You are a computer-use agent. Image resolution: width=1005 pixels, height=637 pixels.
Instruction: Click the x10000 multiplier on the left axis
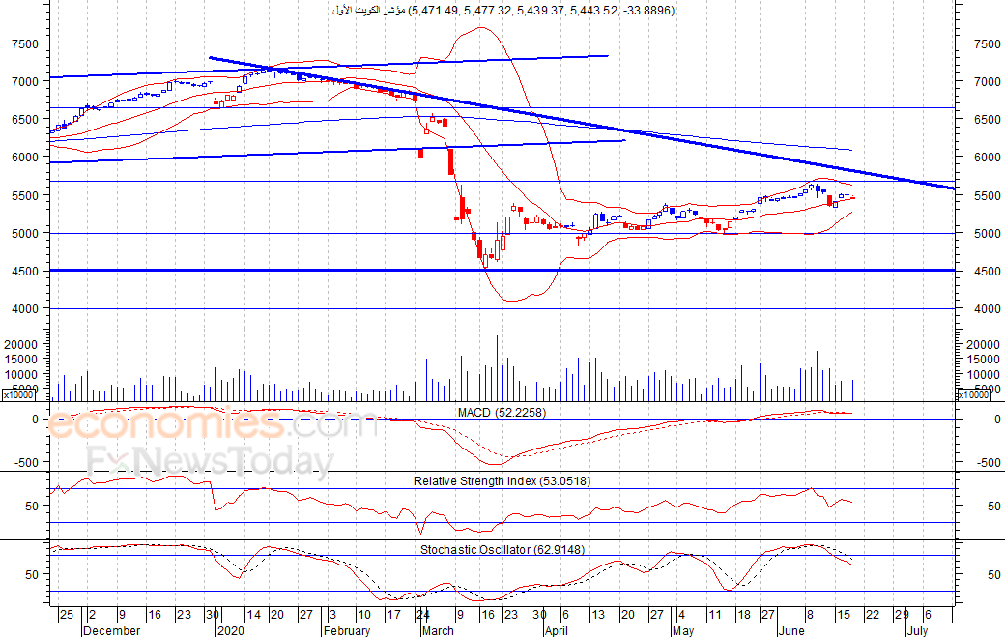pyautogui.click(x=18, y=395)
